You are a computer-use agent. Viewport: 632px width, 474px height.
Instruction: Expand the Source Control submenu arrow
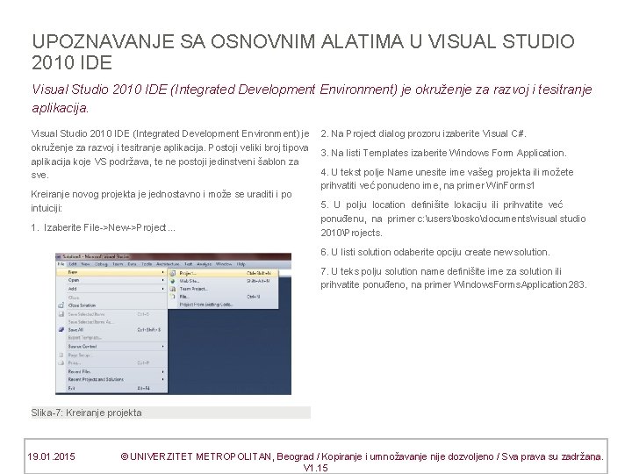[163, 346]
